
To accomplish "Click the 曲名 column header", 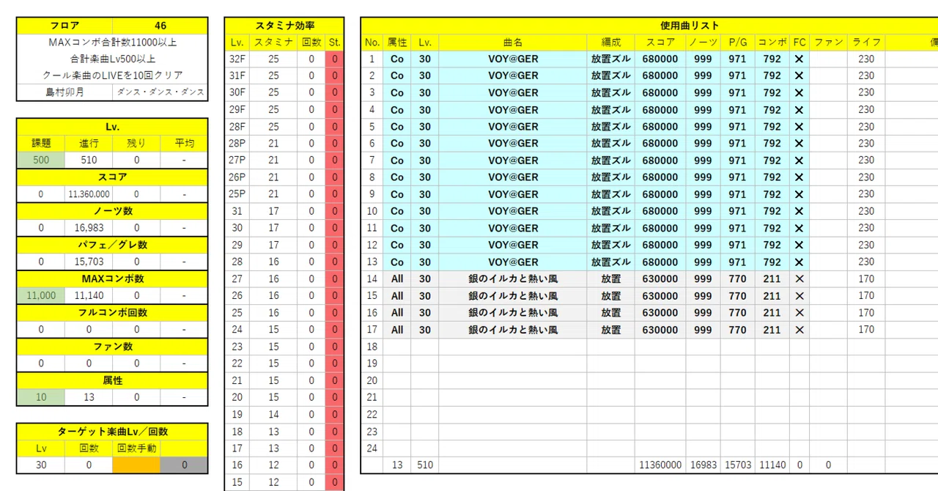I will [x=513, y=43].
